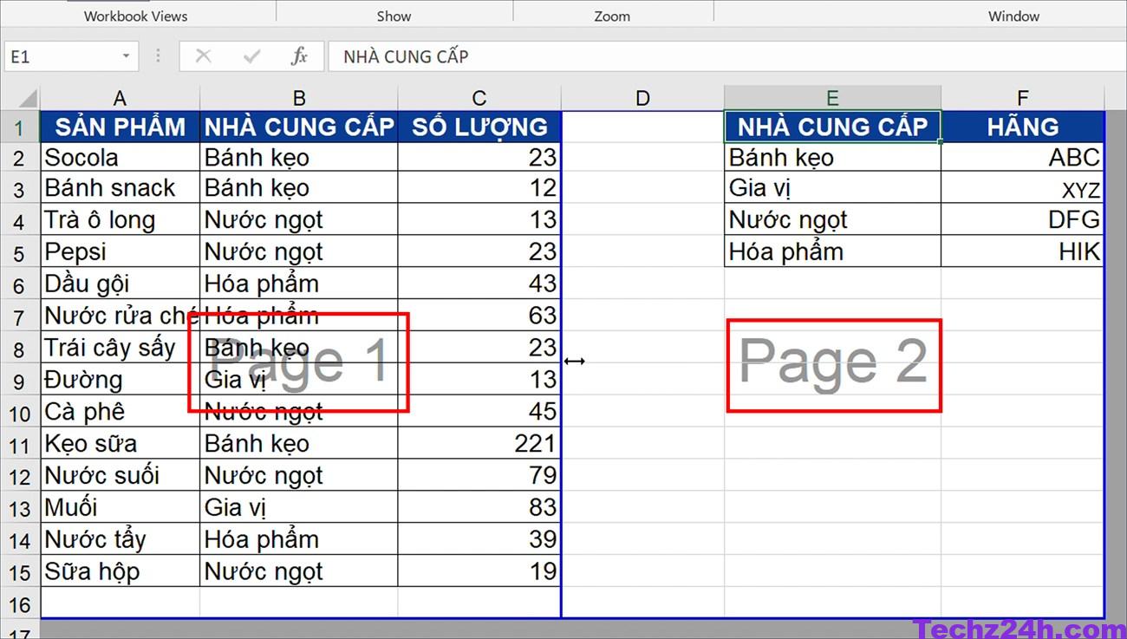Select column F header

tap(1023, 98)
